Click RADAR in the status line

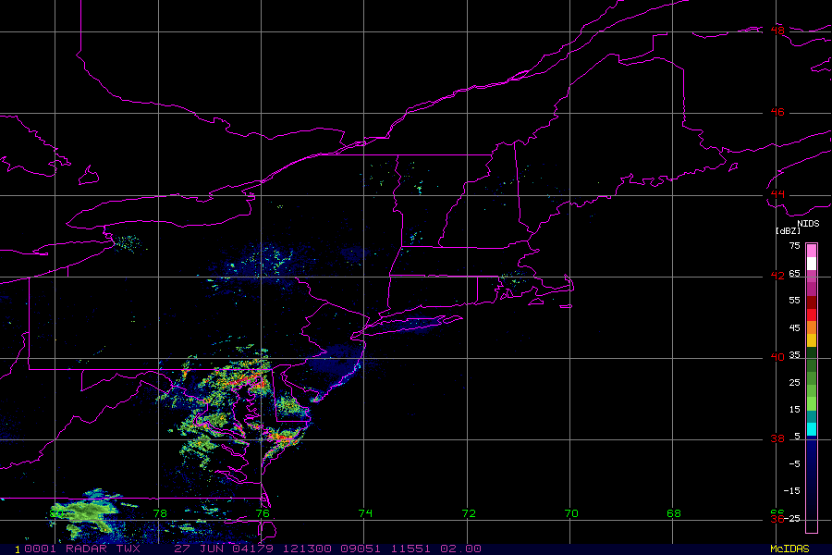coord(87,549)
